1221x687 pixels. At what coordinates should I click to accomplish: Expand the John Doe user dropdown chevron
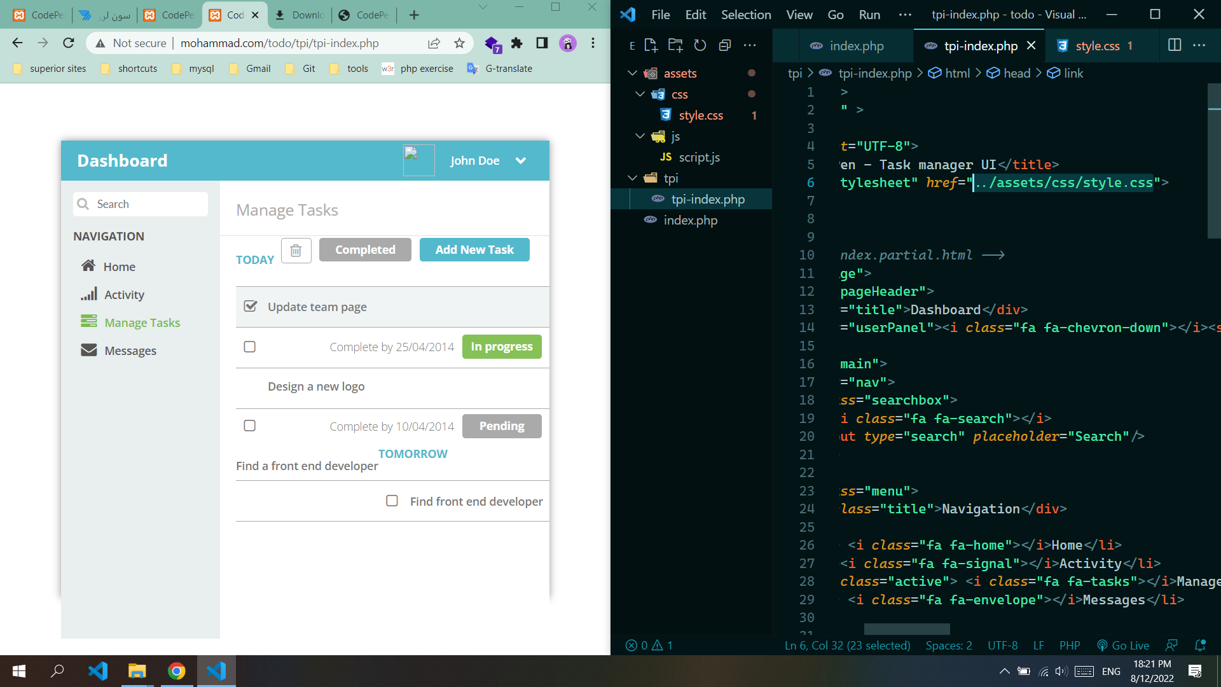[521, 160]
